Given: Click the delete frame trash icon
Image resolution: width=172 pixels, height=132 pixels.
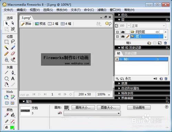Looking at the screenshot, I should [x=166, y=79].
